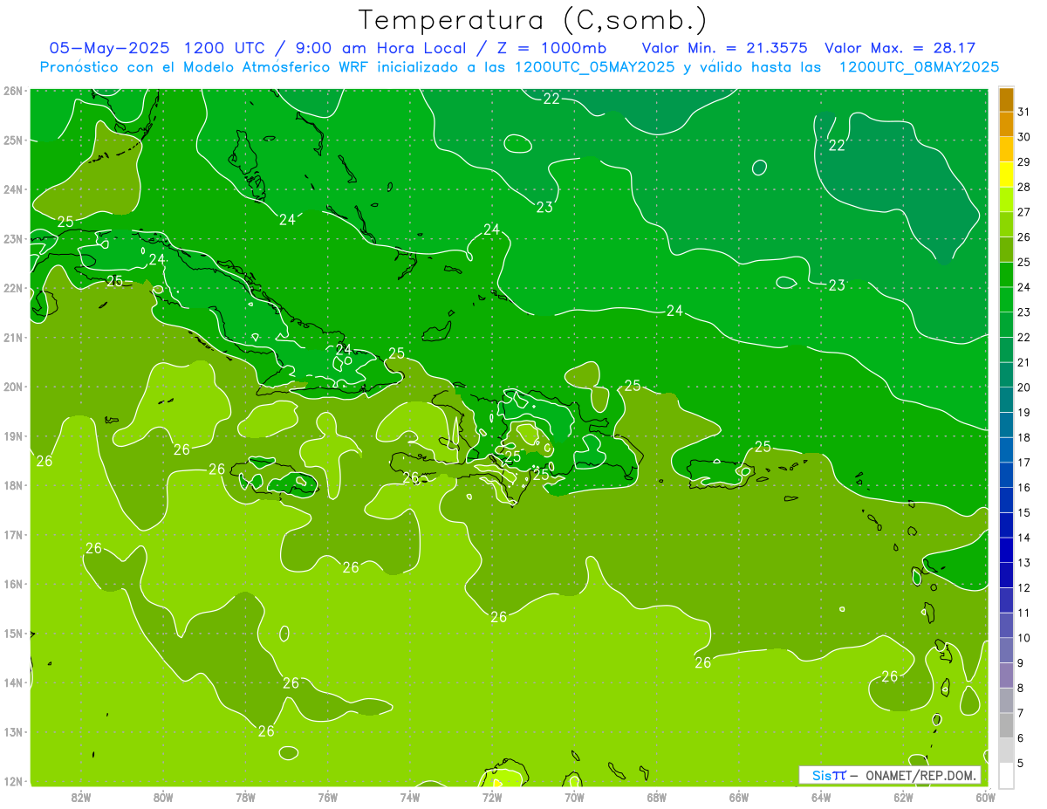Select the lime swatch between 27 and 28
Viewport: 1047px width, 809px height.
[1006, 199]
